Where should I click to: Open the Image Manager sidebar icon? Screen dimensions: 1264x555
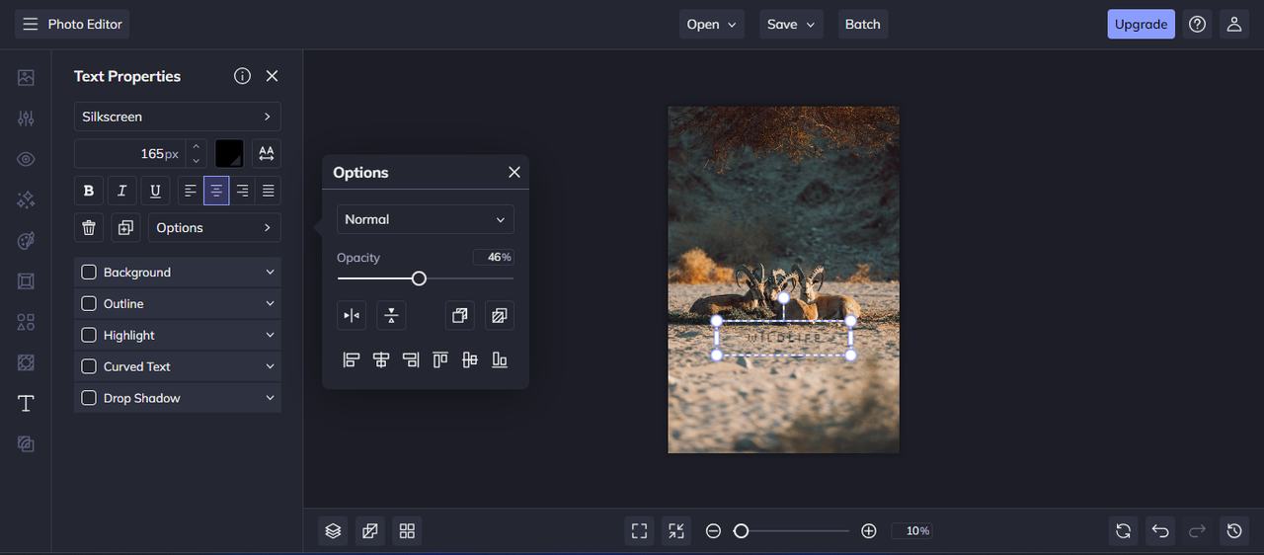click(x=26, y=78)
